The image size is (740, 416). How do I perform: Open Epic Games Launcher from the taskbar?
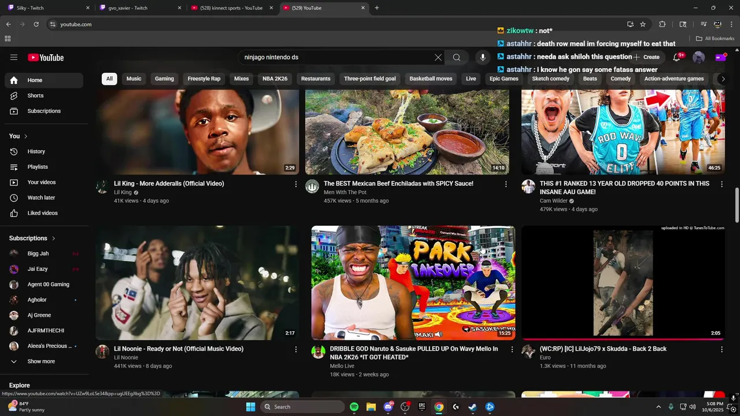click(422, 407)
